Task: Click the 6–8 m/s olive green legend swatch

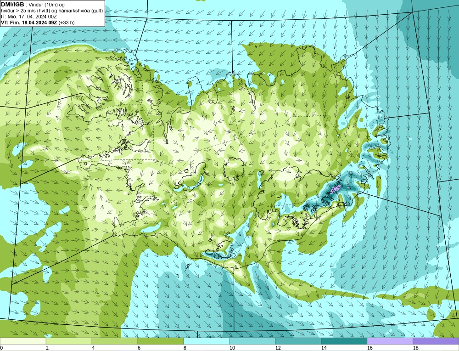Action: [x=161, y=341]
